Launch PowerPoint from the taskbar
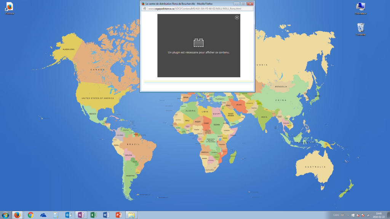This screenshot has height=219, width=390. coord(119,215)
